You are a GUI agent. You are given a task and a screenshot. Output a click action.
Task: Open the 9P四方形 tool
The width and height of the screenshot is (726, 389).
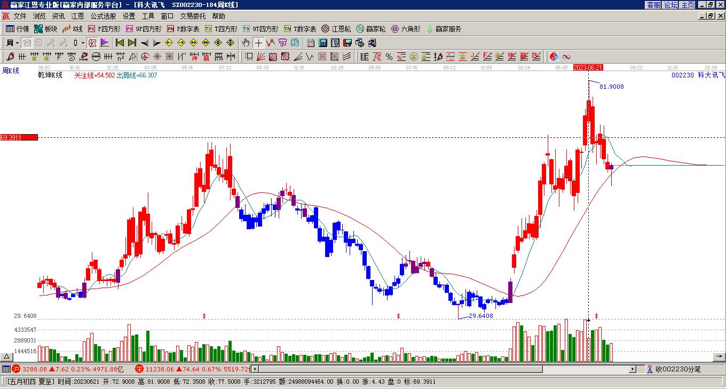(143, 29)
